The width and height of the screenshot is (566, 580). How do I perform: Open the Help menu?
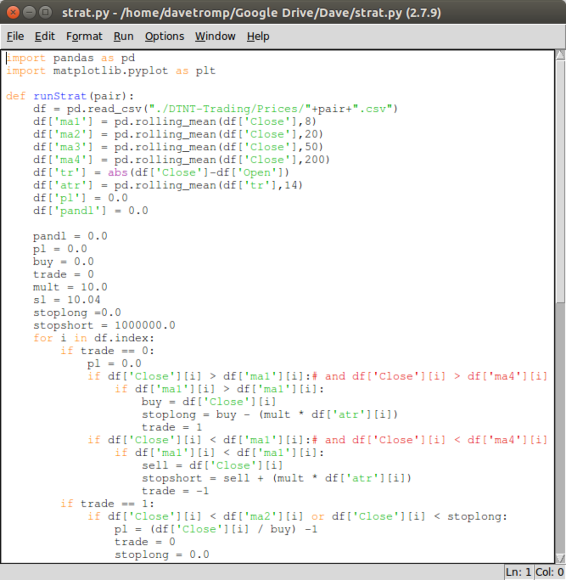click(x=257, y=36)
